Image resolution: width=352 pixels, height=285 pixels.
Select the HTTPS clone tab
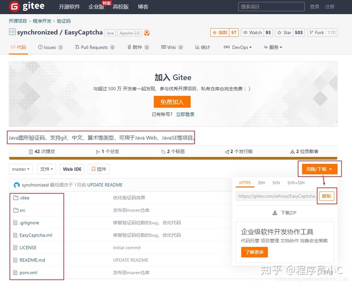coord(245,183)
